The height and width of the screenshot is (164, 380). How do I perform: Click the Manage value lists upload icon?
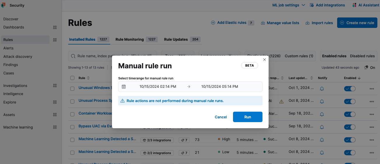click(x=263, y=23)
